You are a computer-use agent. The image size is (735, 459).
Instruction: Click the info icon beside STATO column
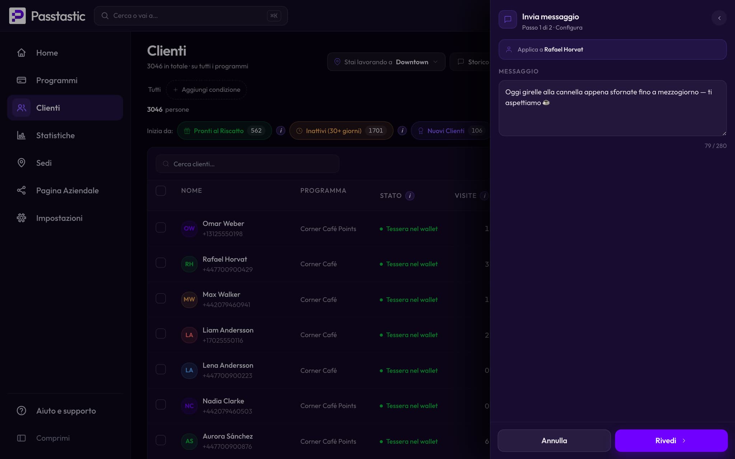410,195
